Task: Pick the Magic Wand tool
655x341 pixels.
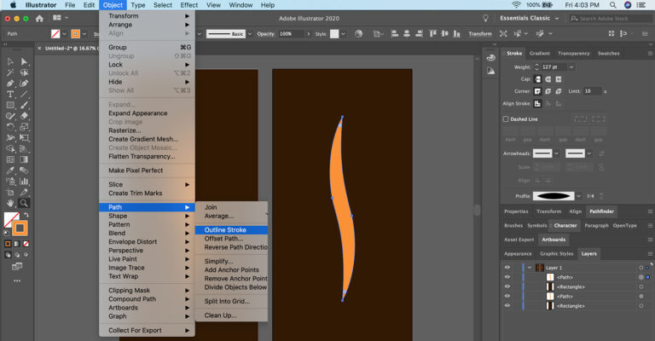Action: pyautogui.click(x=10, y=72)
